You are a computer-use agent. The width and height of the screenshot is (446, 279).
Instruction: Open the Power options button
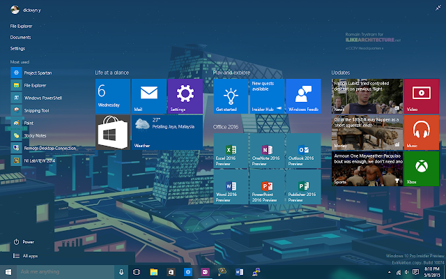(x=24, y=242)
